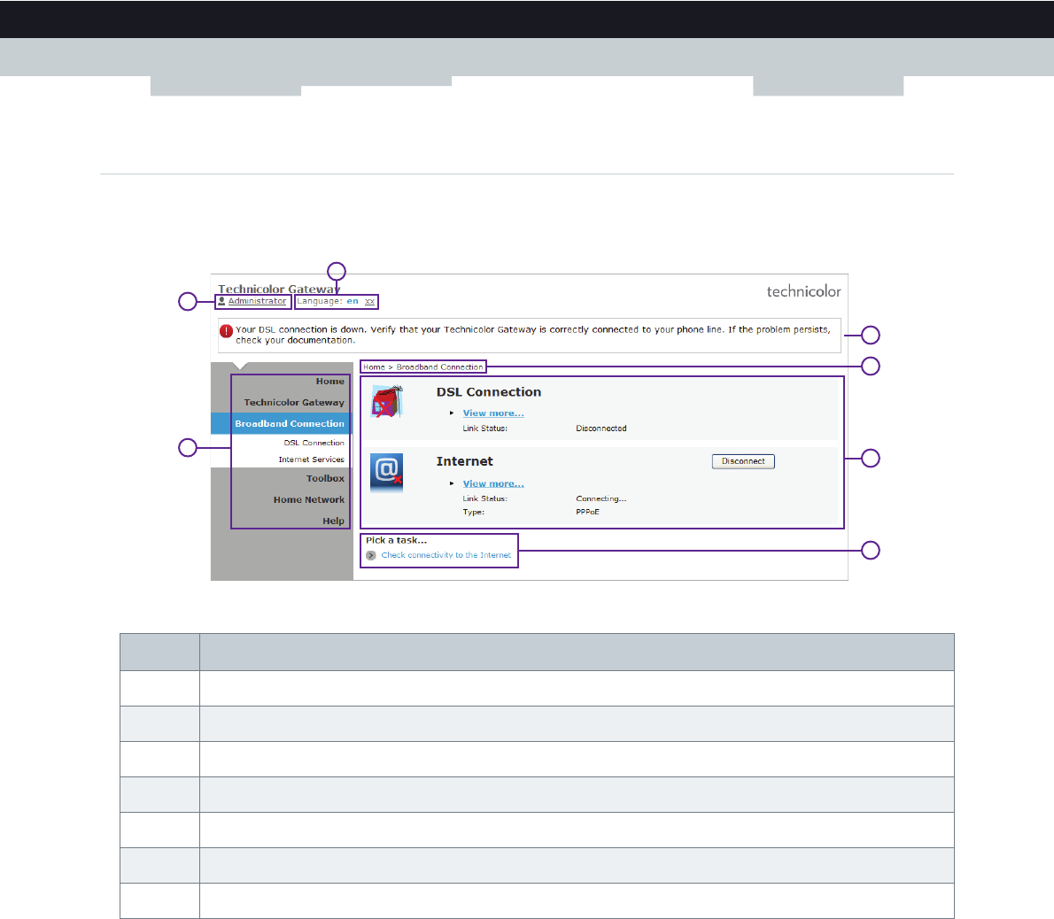1054x919 pixels.
Task: Open the DSL Connection submenu item
Action: (x=314, y=443)
